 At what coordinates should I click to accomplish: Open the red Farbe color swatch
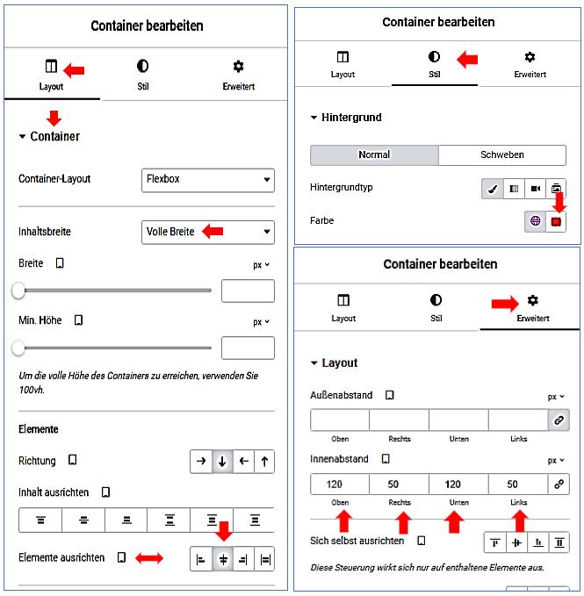[556, 221]
